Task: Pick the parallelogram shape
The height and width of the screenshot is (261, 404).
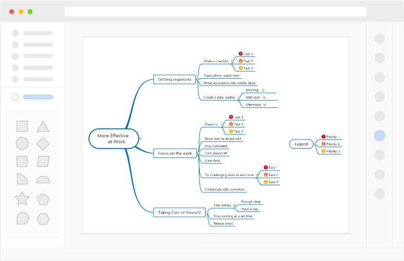Action: click(43, 161)
